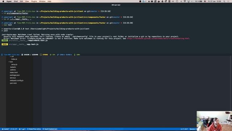The image size is (232, 131).
Task: Open the errors and warnings count
Action: [x=22, y=129]
